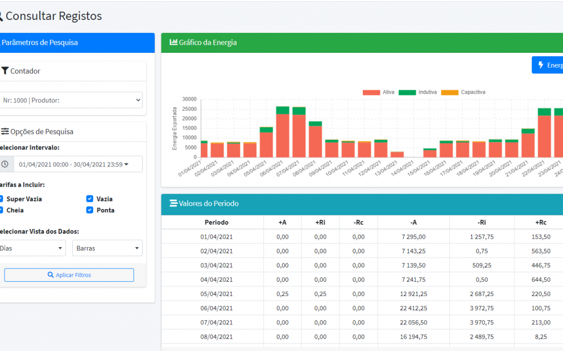This screenshot has width=563, height=351.
Task: Open the Barras chart type dropdown
Action: (107, 248)
